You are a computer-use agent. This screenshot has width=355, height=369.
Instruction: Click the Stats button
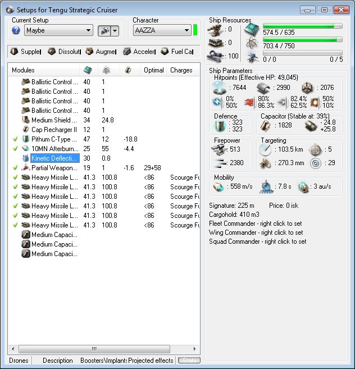[x=189, y=361]
